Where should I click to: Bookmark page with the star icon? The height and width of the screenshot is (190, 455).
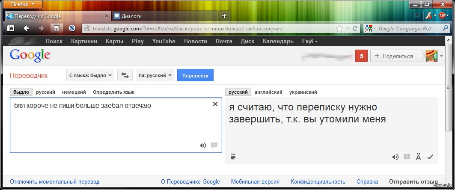pos(339,28)
